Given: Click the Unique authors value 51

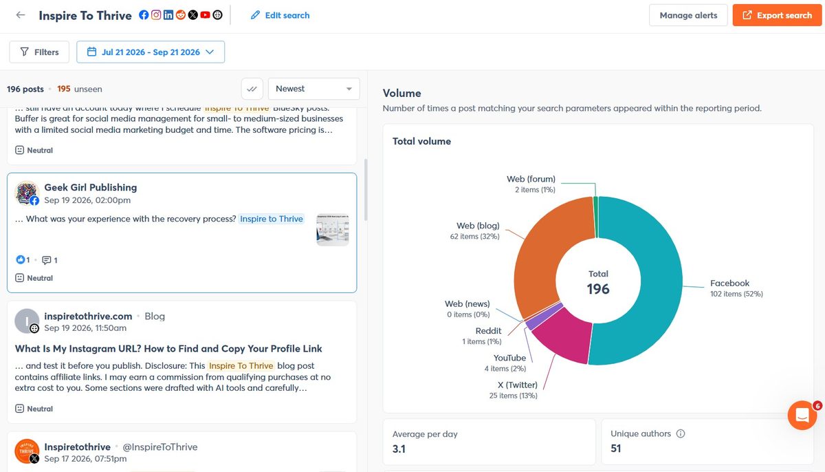Looking at the screenshot, I should click(616, 449).
